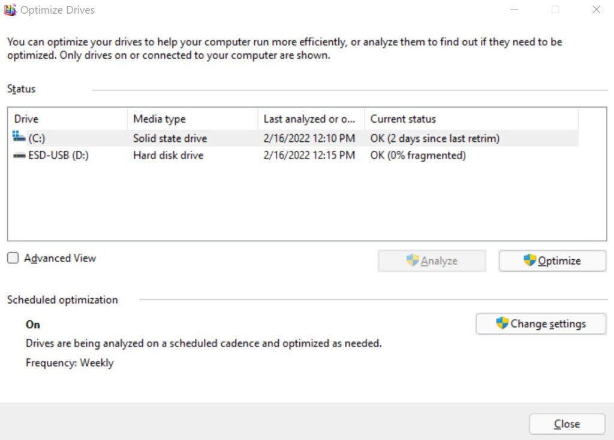
Task: Click the ESD-USB (D:) drive icon
Action: pyautogui.click(x=19, y=155)
